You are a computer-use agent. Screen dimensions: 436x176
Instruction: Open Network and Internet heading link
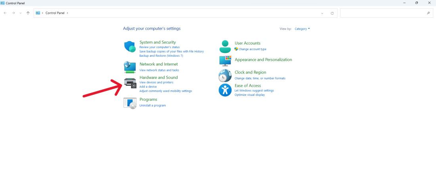(x=159, y=64)
